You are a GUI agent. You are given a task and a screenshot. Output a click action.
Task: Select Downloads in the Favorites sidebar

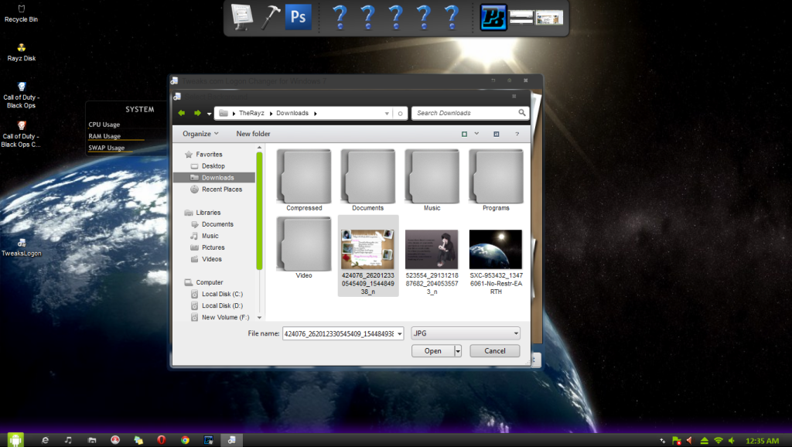pos(217,178)
